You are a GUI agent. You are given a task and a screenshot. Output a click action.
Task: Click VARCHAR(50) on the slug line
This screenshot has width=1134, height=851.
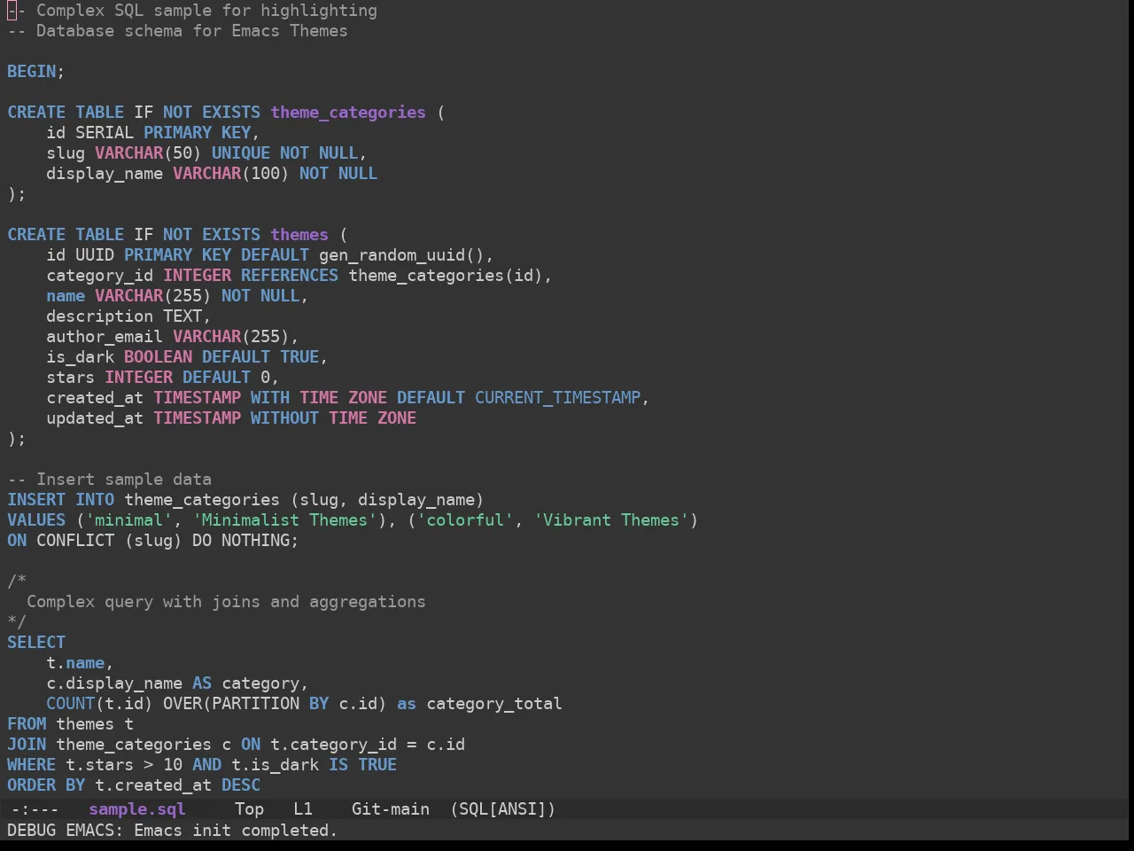[148, 152]
